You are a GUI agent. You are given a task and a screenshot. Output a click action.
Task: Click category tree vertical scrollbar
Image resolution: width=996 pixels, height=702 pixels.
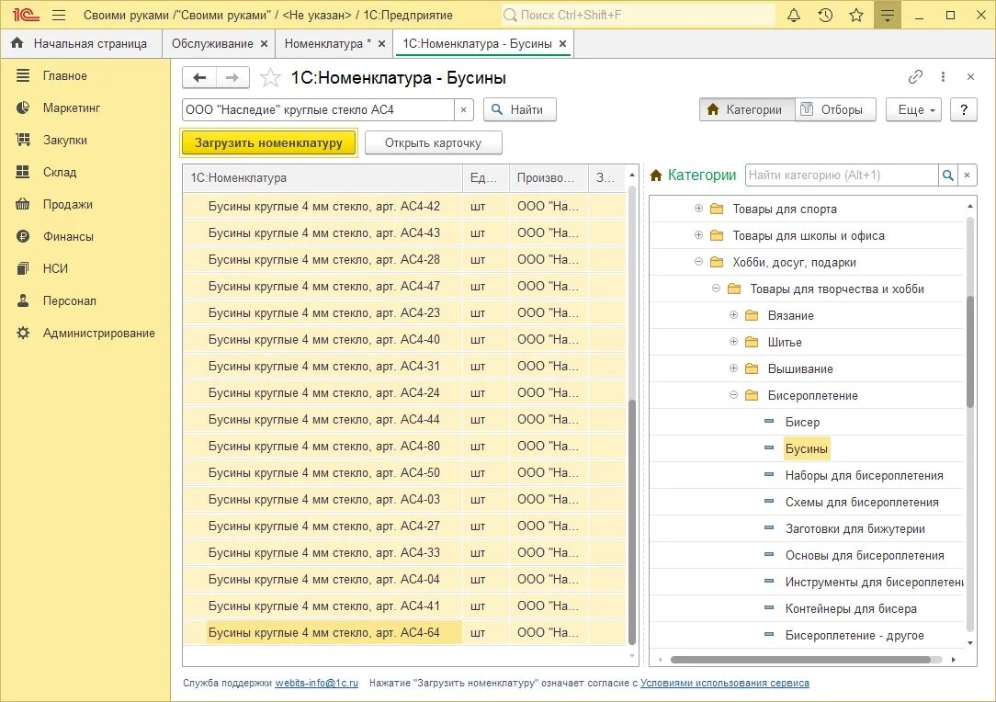969,353
